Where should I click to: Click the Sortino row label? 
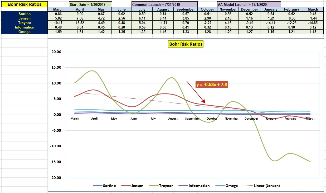click(25, 14)
